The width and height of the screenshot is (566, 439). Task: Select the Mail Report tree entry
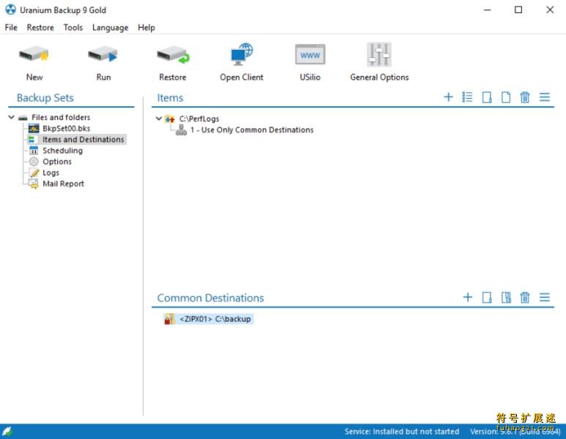click(63, 184)
